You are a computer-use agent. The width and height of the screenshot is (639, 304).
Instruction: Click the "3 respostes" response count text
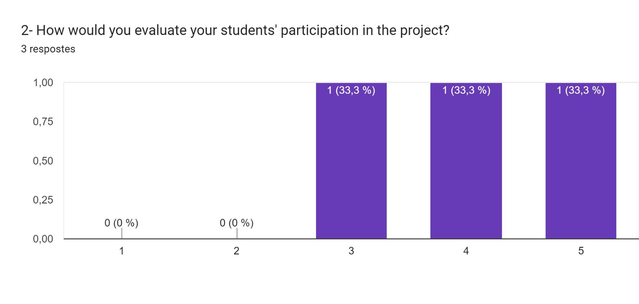click(48, 49)
